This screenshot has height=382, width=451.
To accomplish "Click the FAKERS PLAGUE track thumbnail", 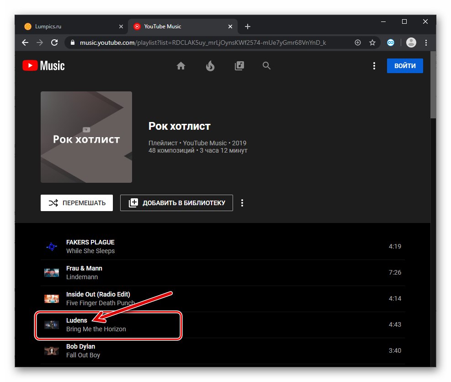I will (x=52, y=246).
